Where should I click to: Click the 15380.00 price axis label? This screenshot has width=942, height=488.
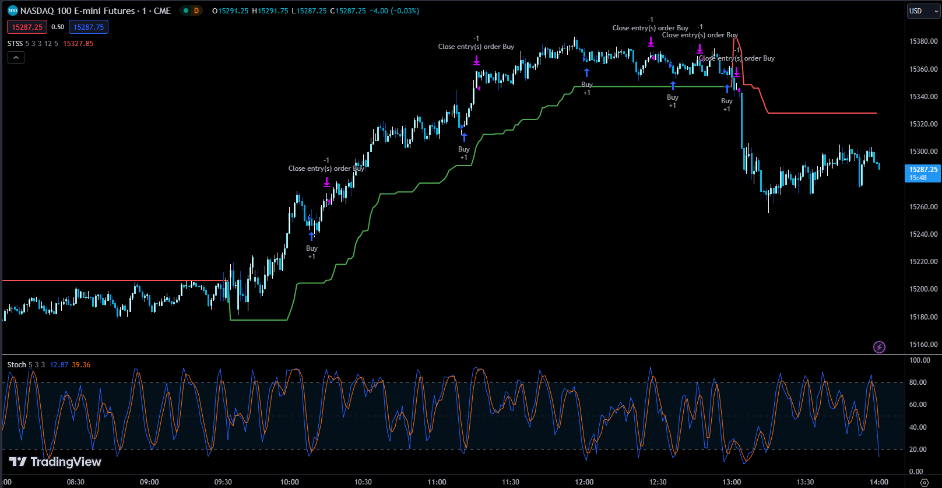coord(923,41)
